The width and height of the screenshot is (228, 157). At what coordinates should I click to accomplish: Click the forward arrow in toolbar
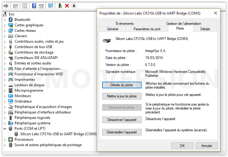click(5, 6)
